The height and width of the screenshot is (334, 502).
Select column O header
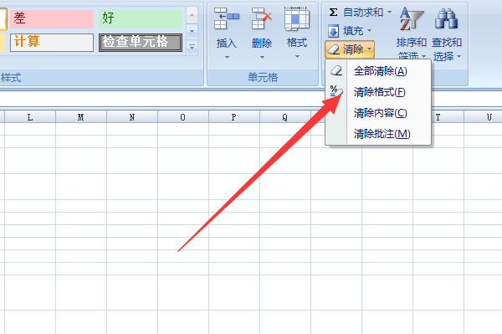pos(183,117)
